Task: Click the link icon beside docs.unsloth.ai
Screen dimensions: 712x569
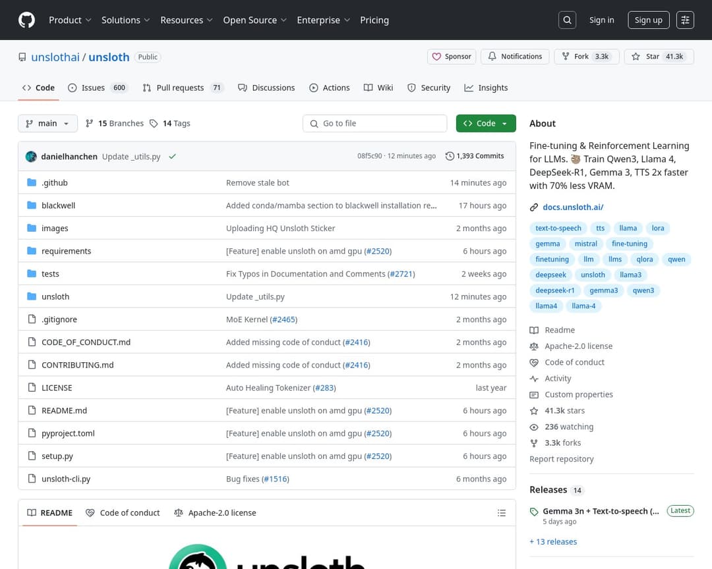Action: pyautogui.click(x=534, y=207)
